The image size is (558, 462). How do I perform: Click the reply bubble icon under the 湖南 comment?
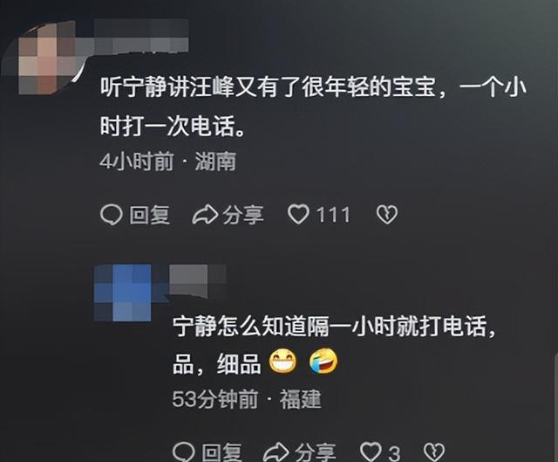pyautogui.click(x=112, y=215)
